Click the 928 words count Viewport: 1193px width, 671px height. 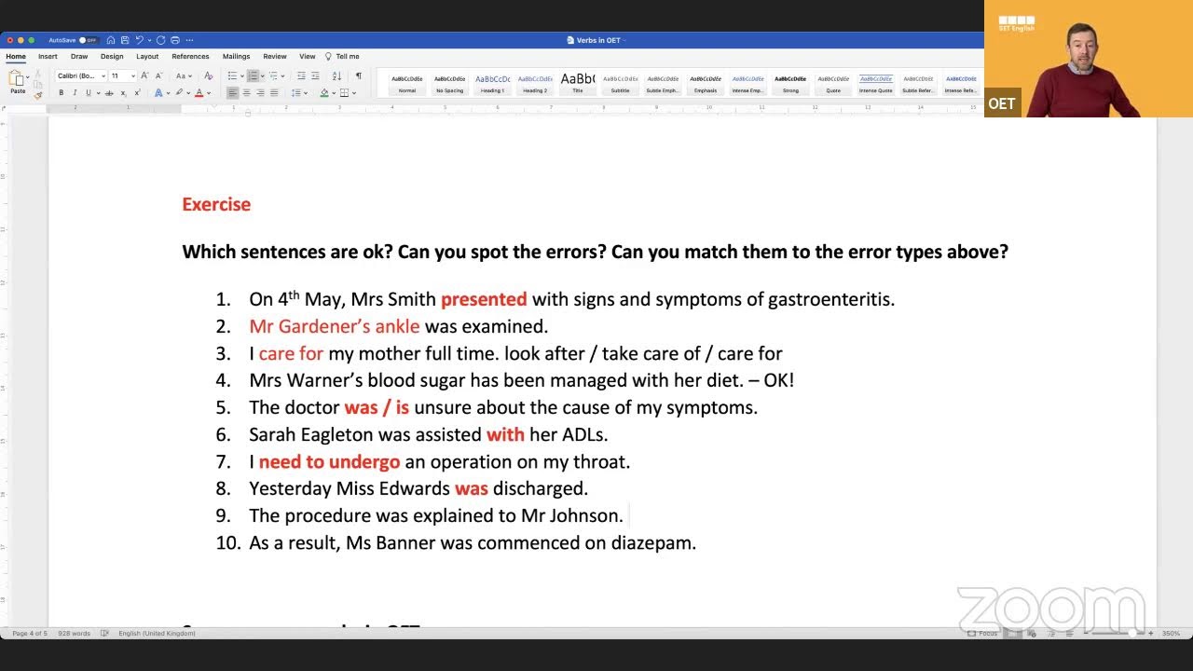74,633
